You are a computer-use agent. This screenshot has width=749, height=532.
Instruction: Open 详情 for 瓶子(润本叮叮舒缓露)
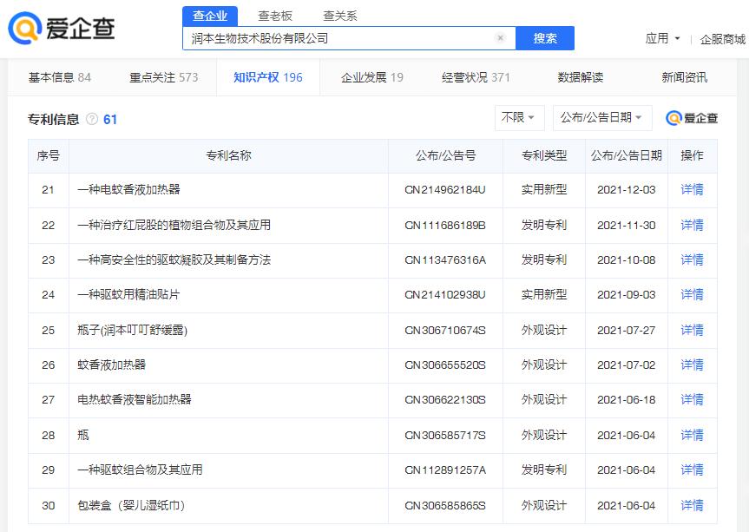(x=692, y=330)
